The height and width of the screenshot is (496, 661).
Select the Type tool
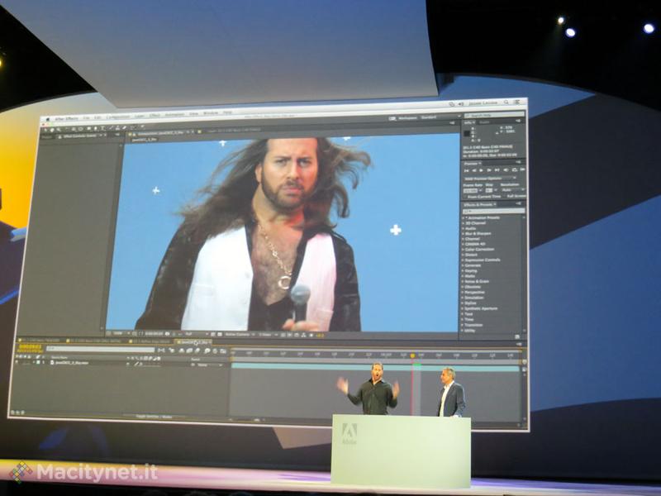coord(103,129)
